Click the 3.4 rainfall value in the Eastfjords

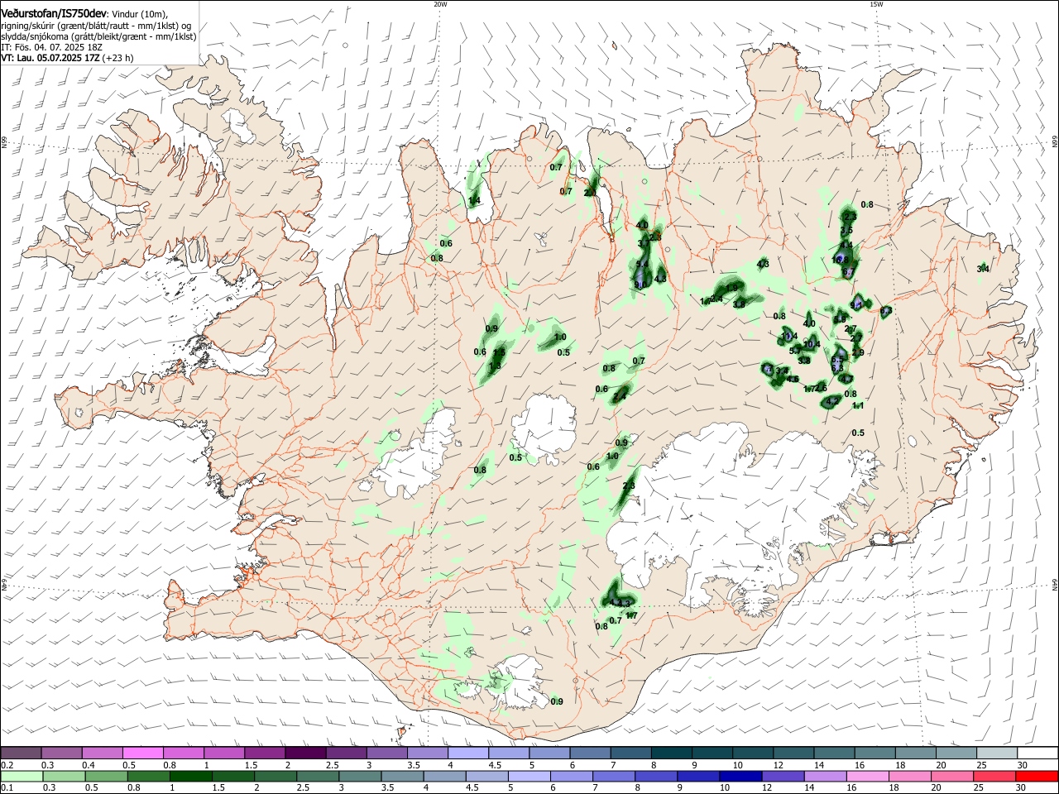[x=983, y=269]
